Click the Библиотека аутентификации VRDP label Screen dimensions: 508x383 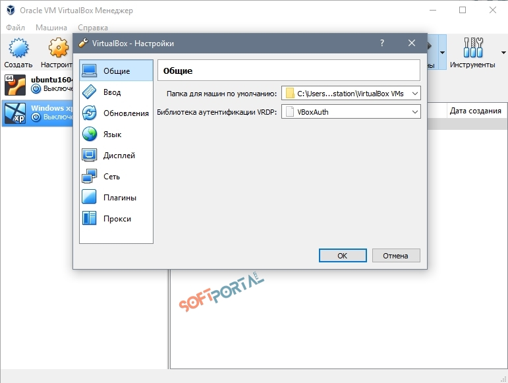217,112
